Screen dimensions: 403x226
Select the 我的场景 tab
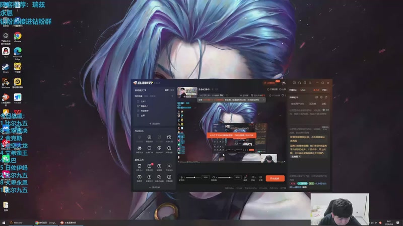click(138, 96)
